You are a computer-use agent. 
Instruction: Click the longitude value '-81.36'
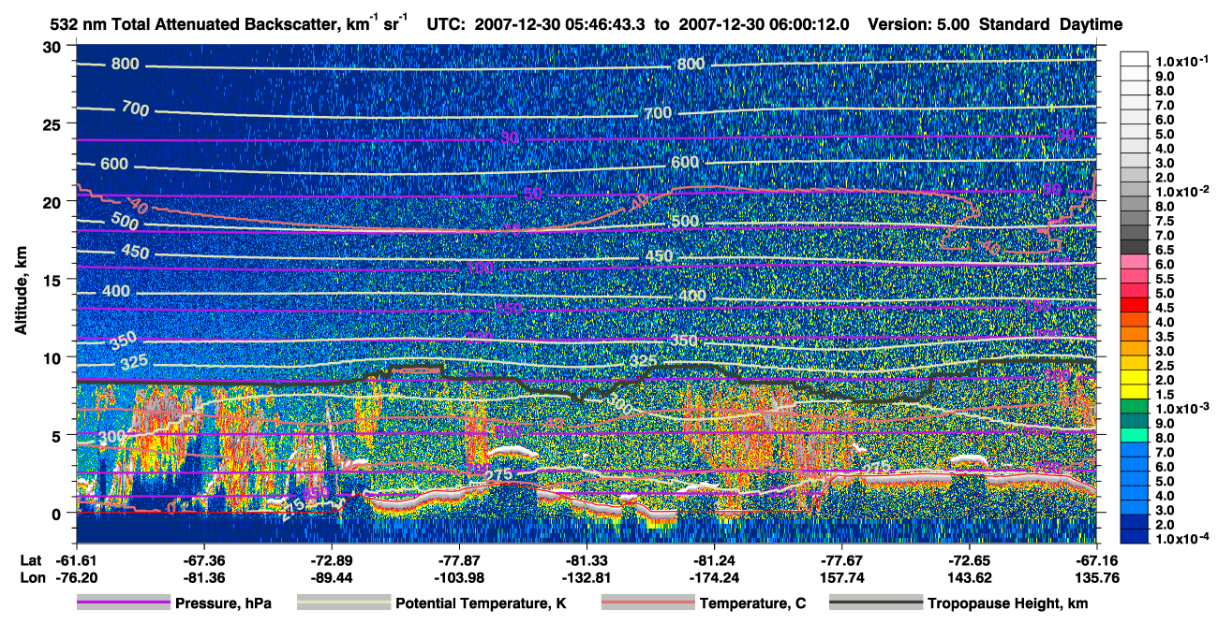pyautogui.click(x=203, y=576)
